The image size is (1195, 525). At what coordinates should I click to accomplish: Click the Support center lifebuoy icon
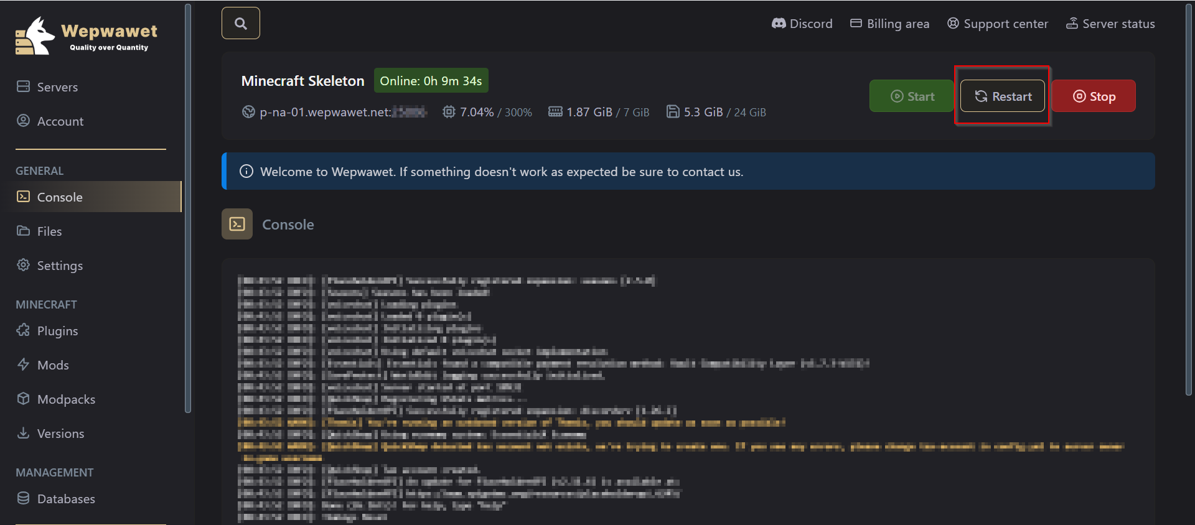click(953, 23)
